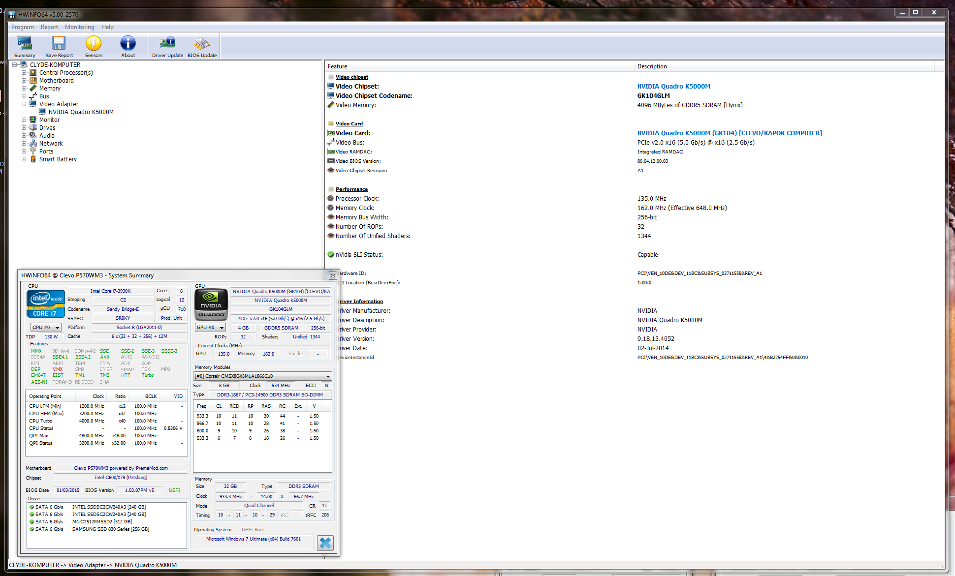Open the Report menu
955x576 pixels.
(49, 27)
